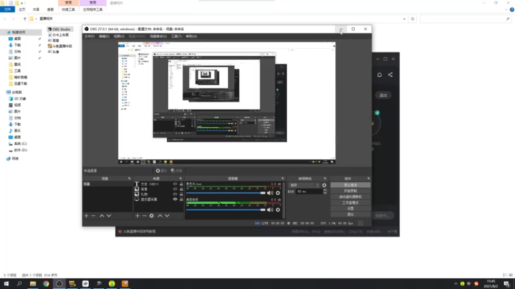Open Settings from OBS Controls panel

350,209
